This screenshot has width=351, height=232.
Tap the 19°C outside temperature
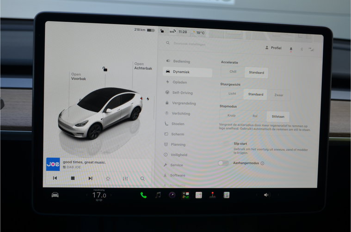[x=199, y=33]
